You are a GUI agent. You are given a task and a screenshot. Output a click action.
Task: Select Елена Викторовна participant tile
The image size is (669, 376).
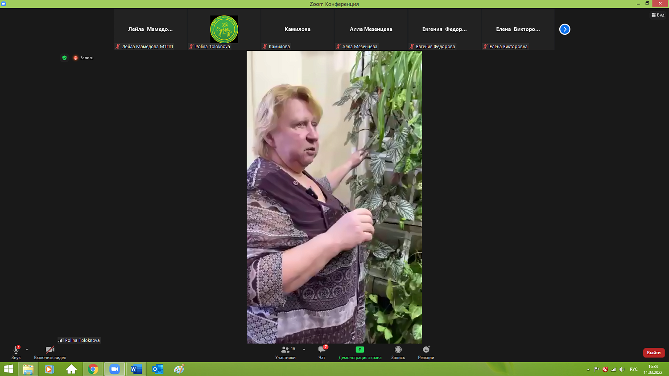coord(518,29)
